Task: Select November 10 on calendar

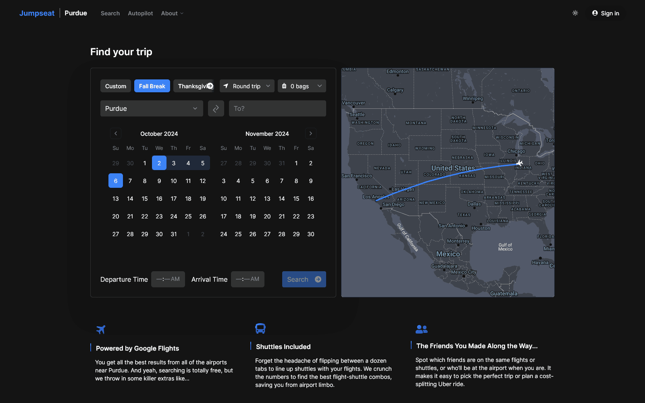Action: click(x=224, y=198)
